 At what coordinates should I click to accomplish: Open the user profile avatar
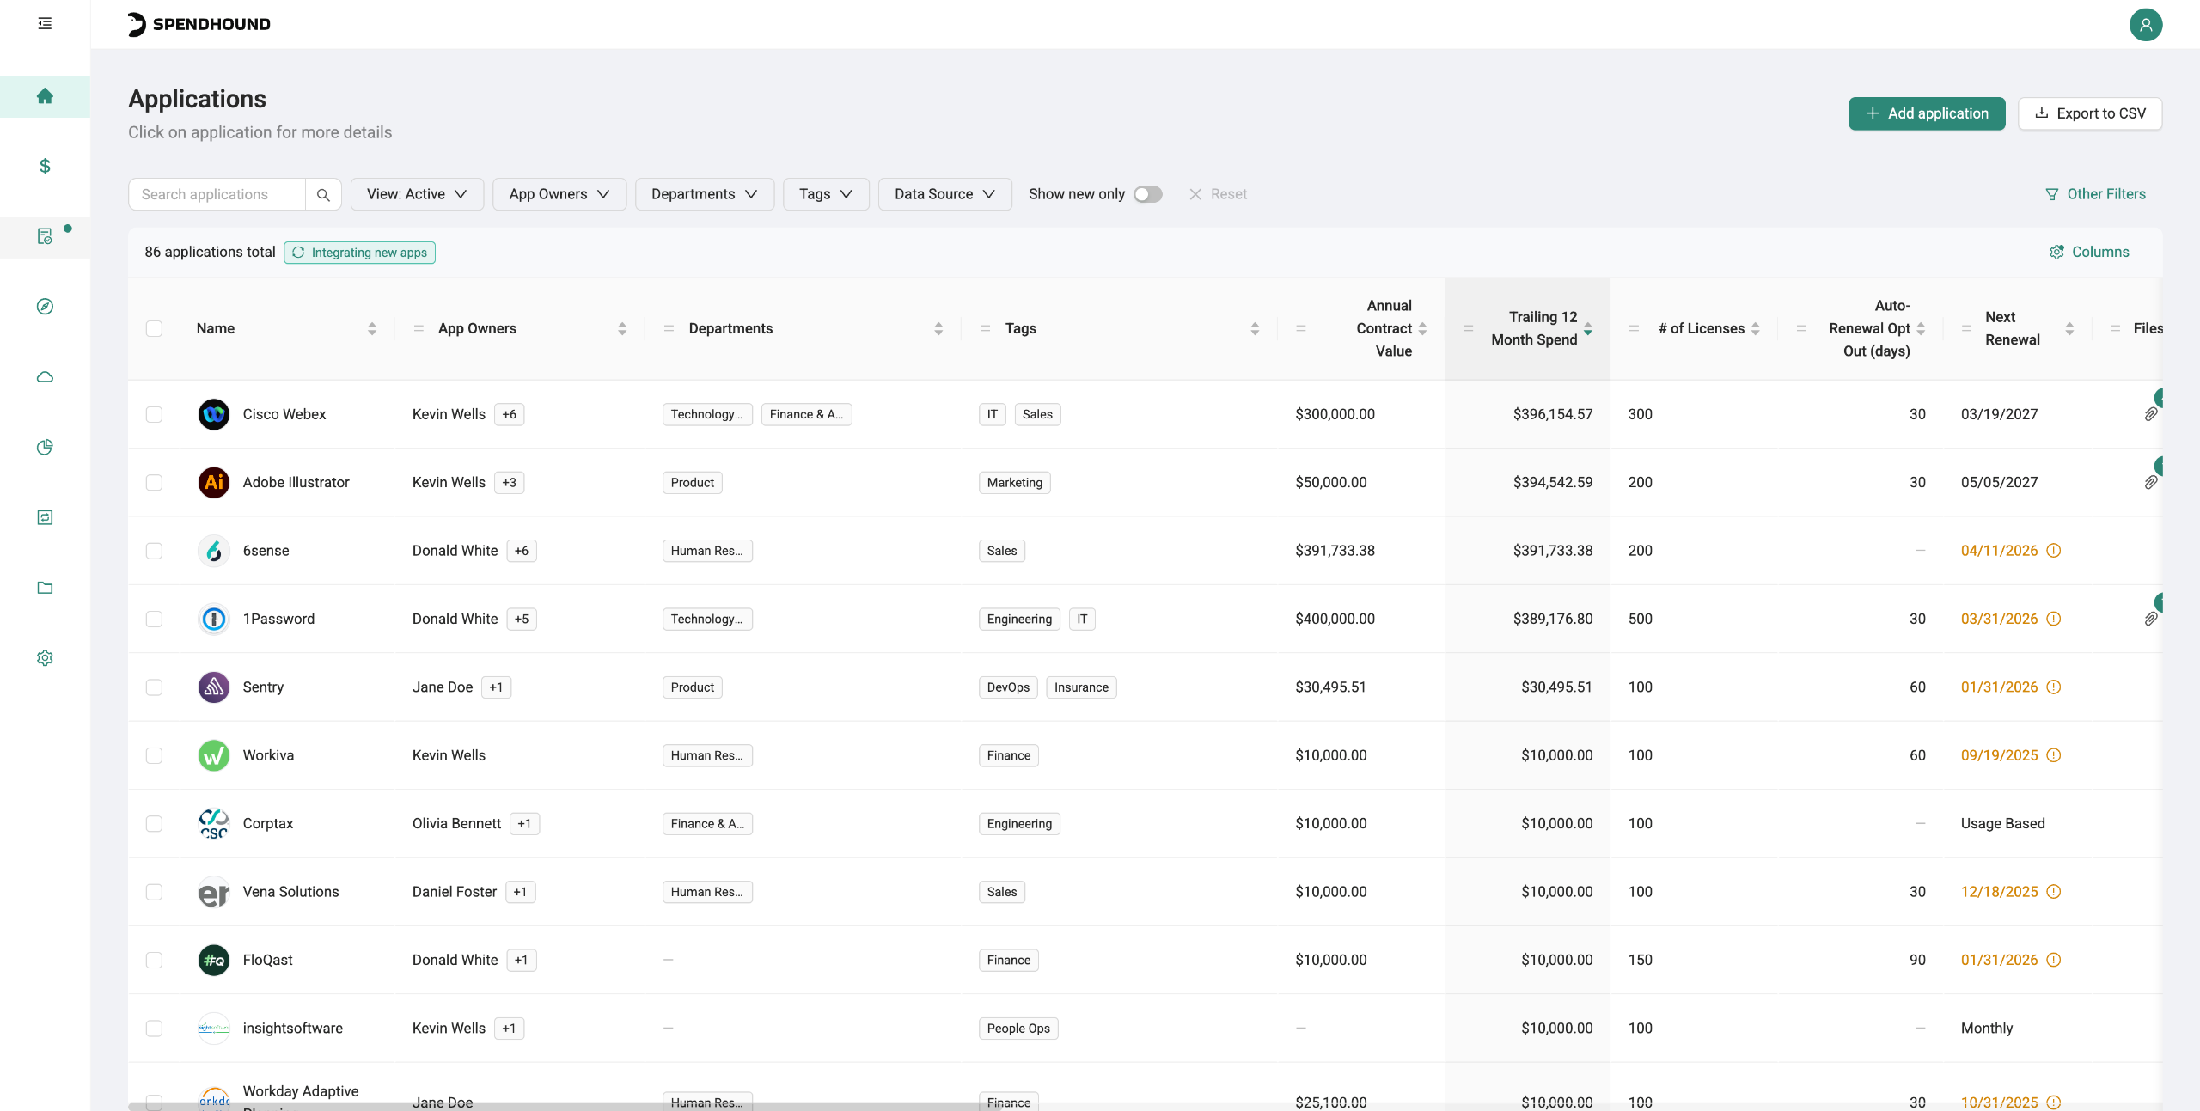point(2145,24)
